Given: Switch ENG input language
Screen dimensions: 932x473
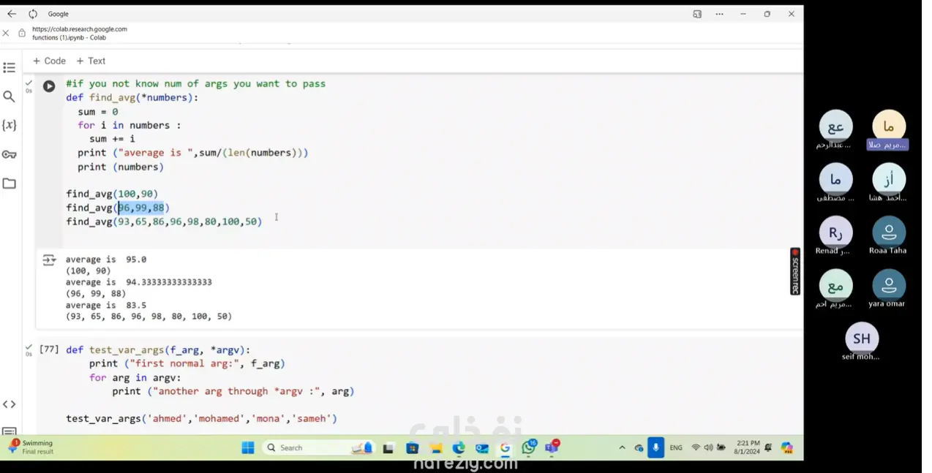Looking at the screenshot, I should click(x=676, y=447).
